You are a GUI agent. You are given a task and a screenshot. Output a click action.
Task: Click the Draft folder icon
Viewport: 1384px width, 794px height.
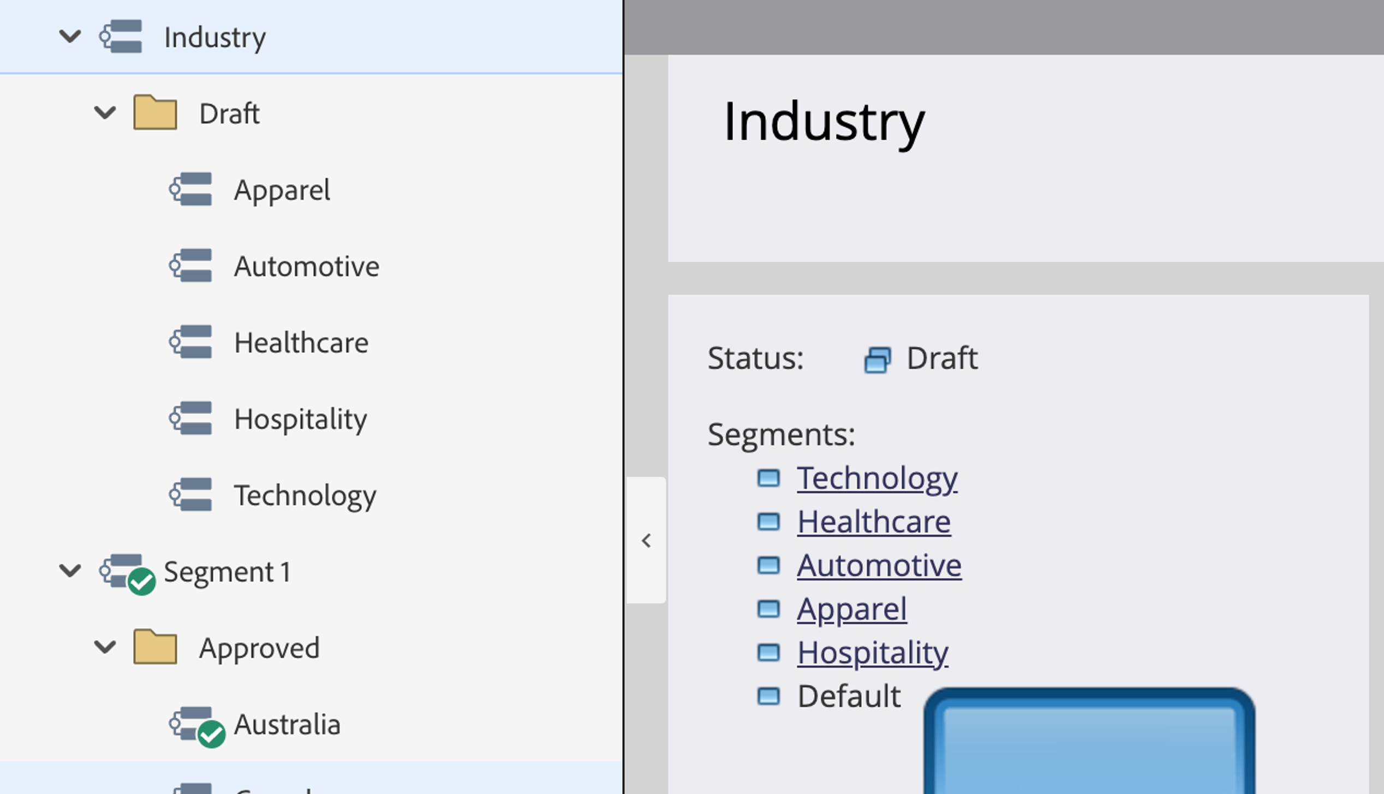click(155, 112)
